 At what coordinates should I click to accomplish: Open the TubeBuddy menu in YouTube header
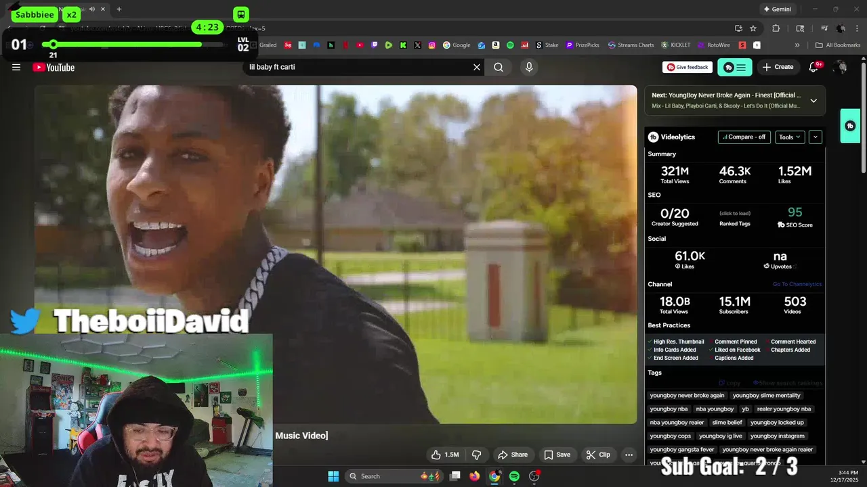(734, 67)
